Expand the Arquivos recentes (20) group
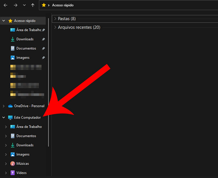The height and width of the screenshot is (178, 218). tap(55, 27)
